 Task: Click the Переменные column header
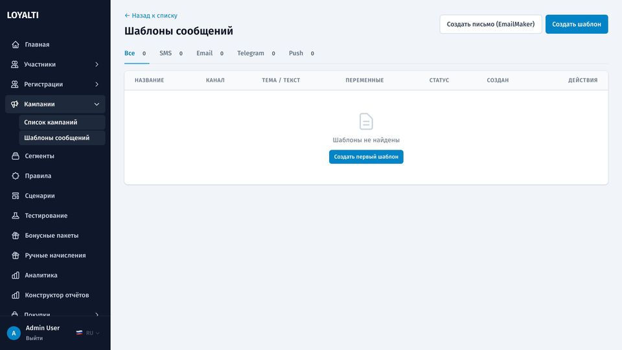365,80
